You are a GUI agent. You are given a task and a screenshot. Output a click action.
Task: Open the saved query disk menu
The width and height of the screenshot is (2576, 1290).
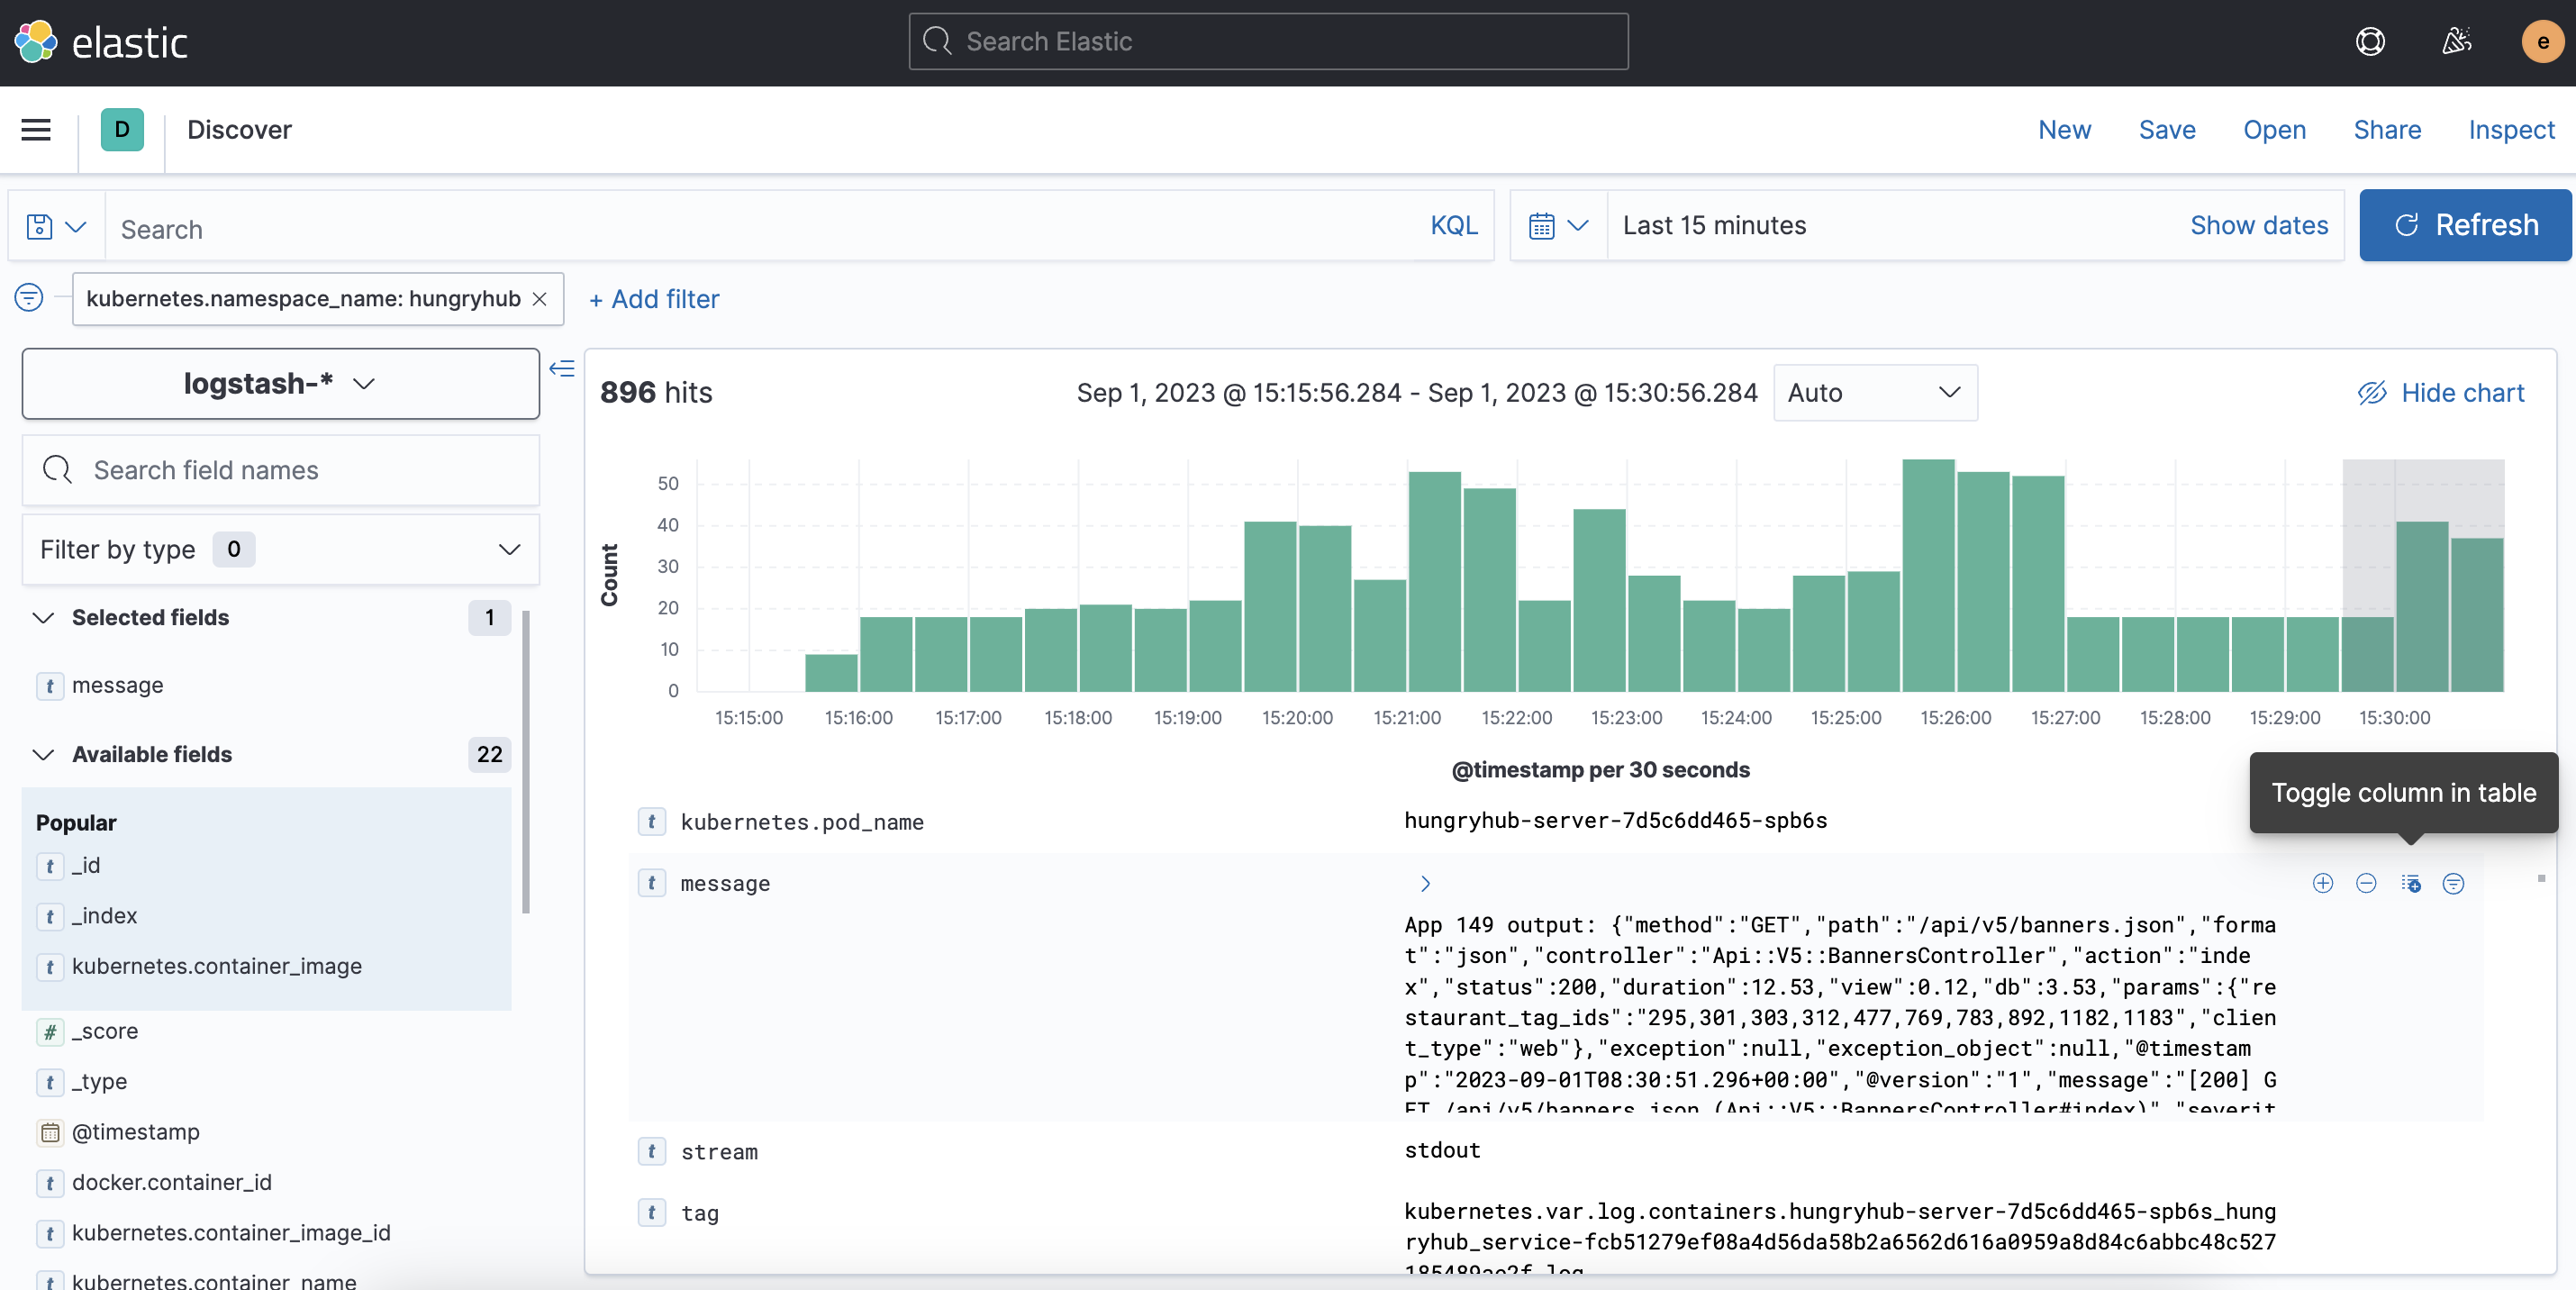56,227
